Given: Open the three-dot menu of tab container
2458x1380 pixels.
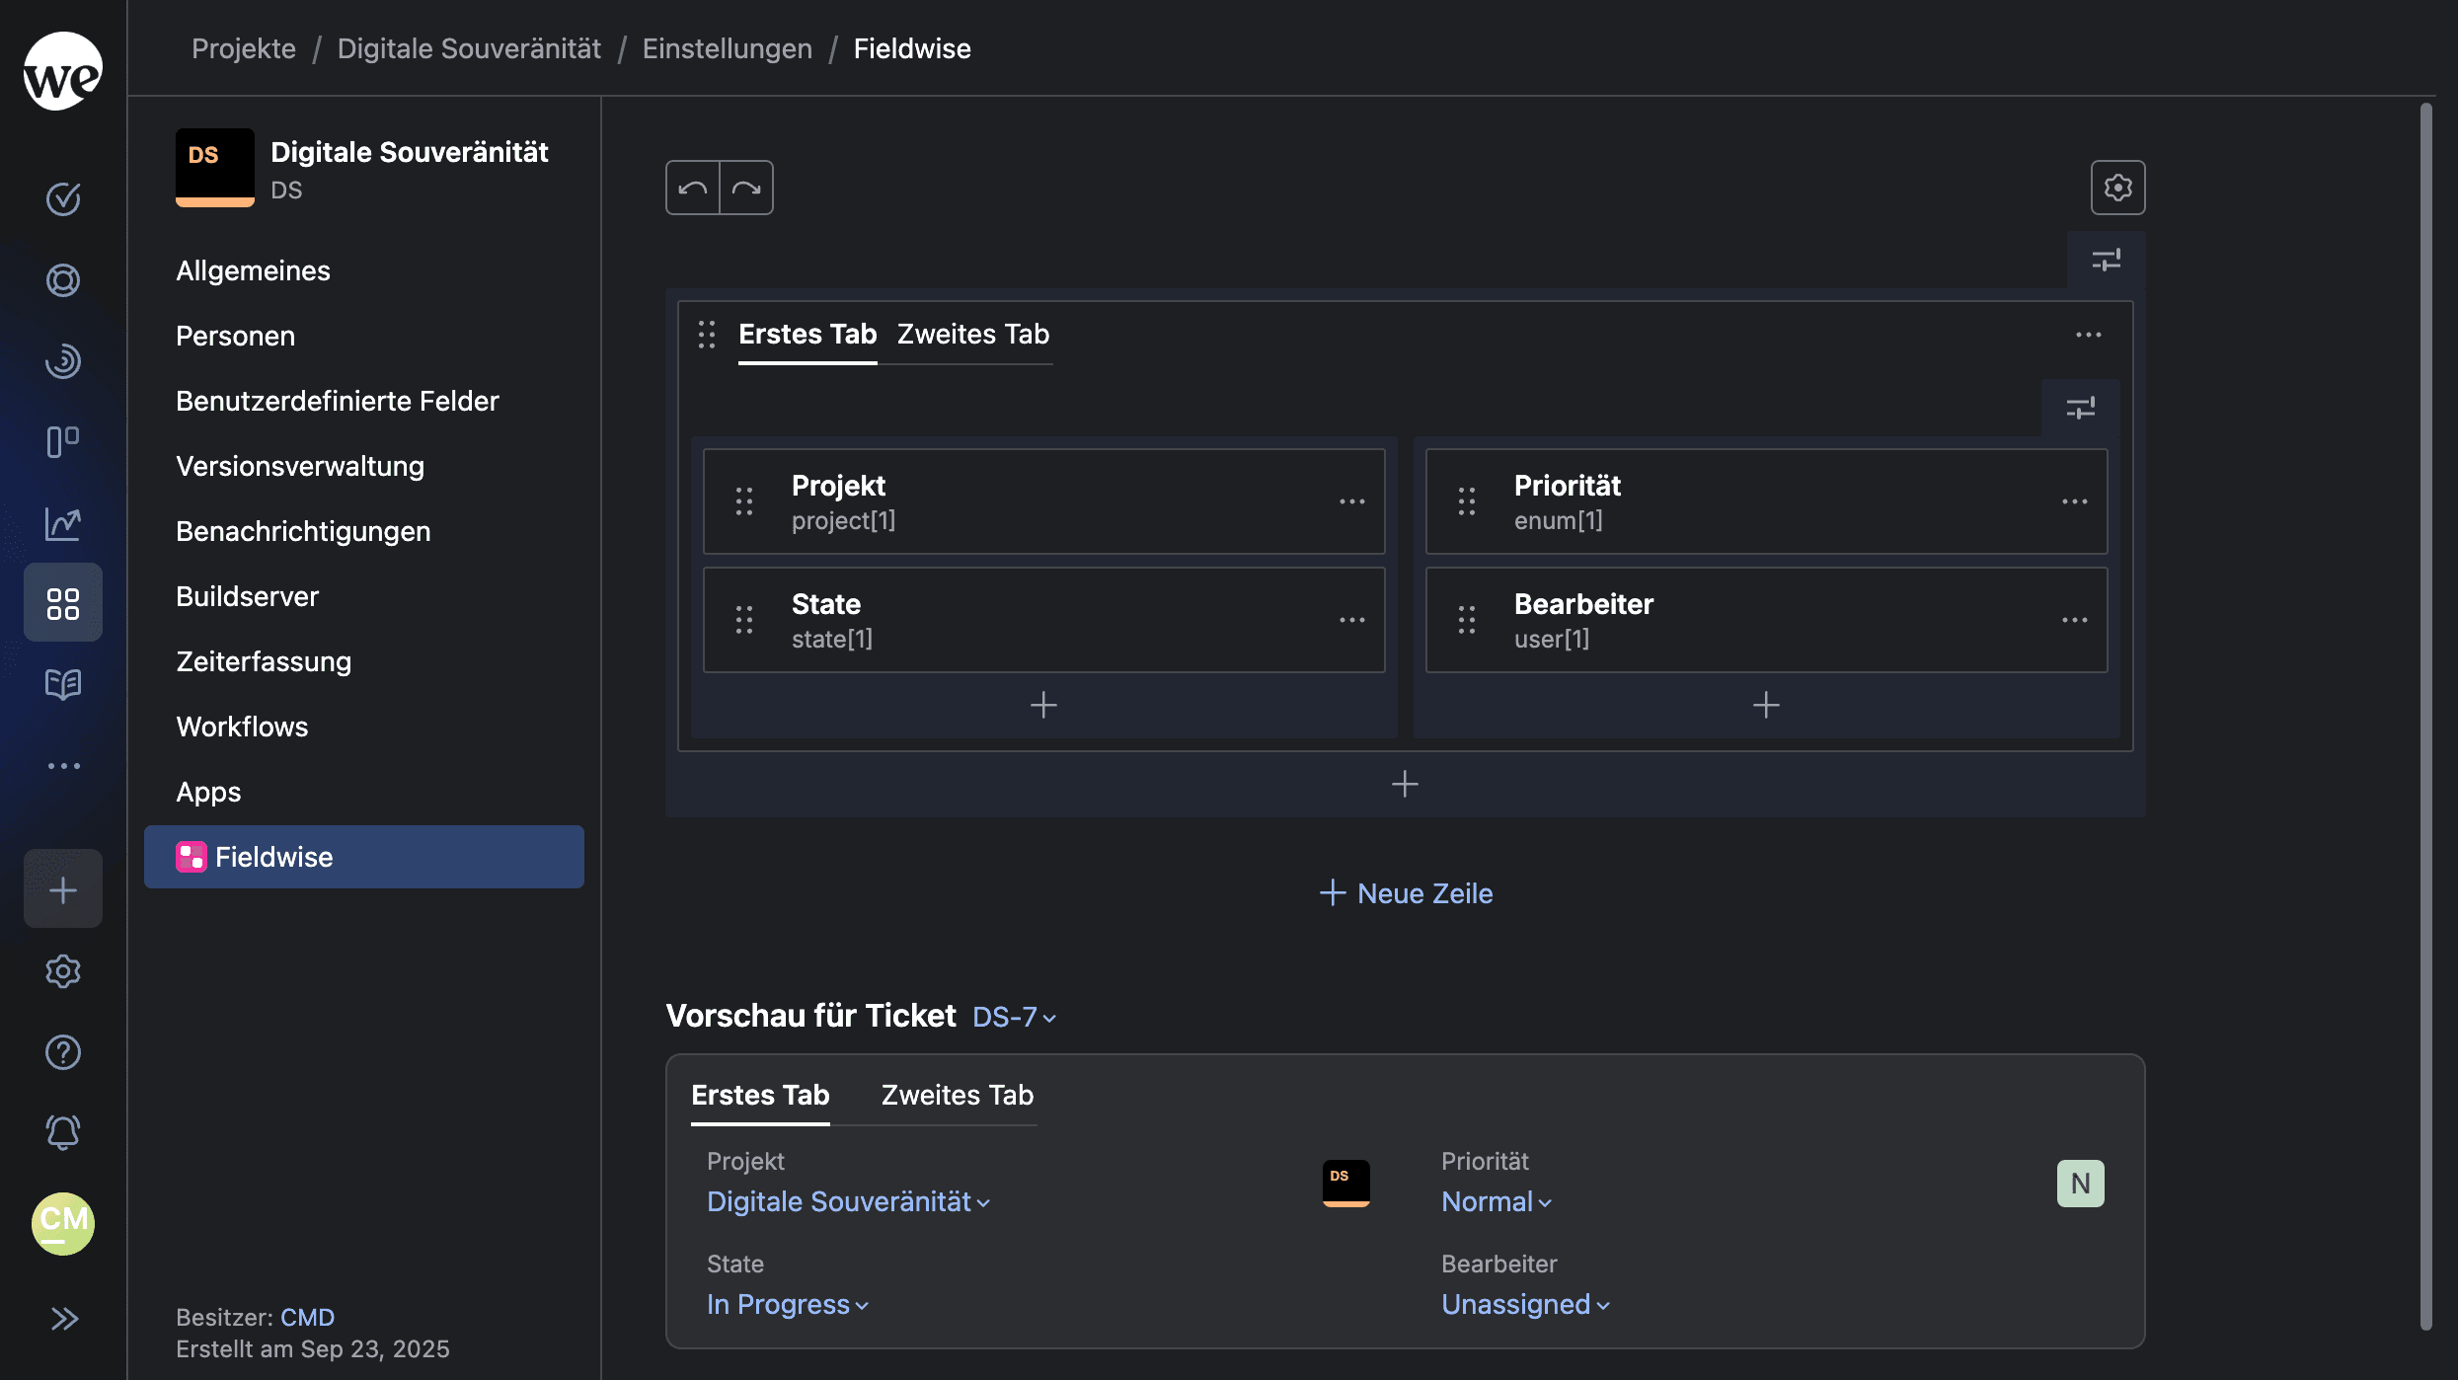Looking at the screenshot, I should (2088, 335).
